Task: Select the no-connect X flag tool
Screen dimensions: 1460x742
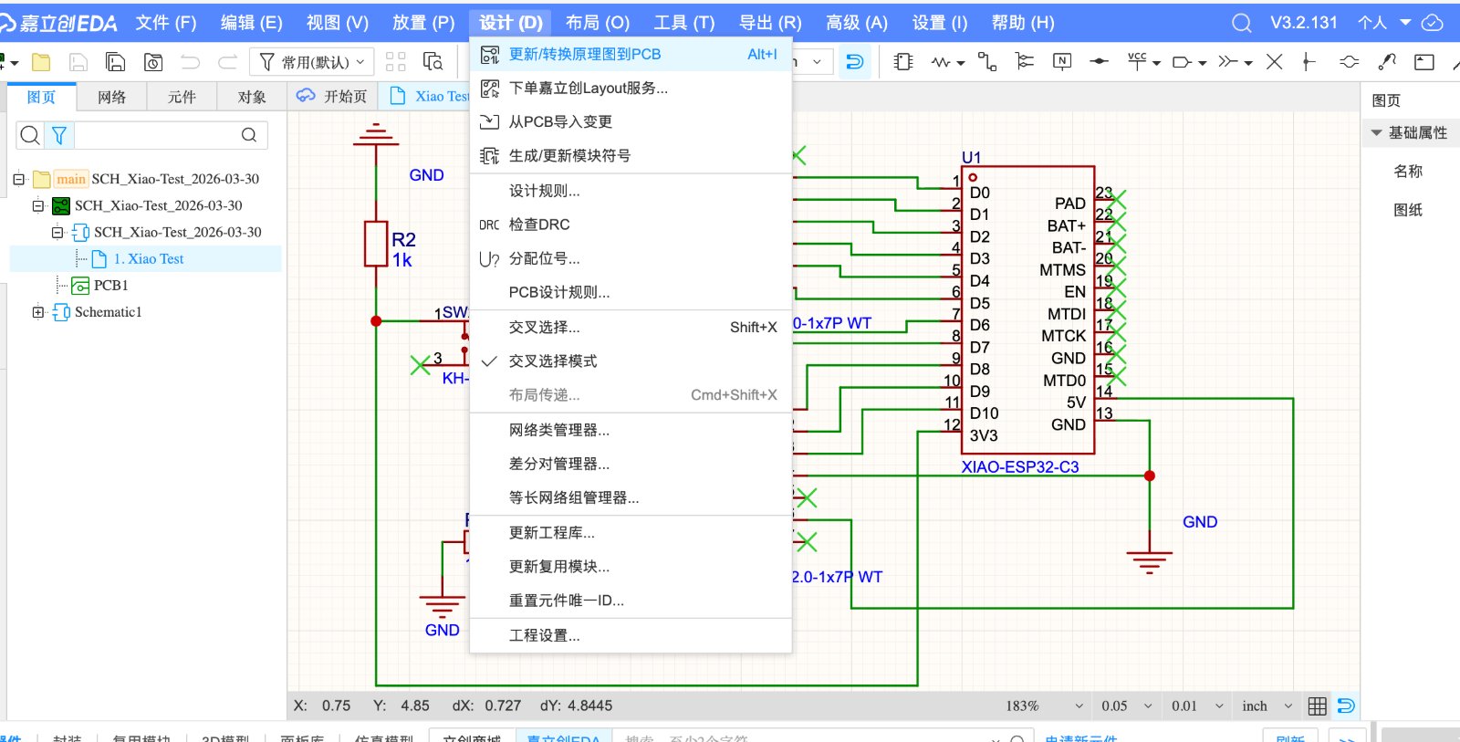Action: coord(1275,62)
